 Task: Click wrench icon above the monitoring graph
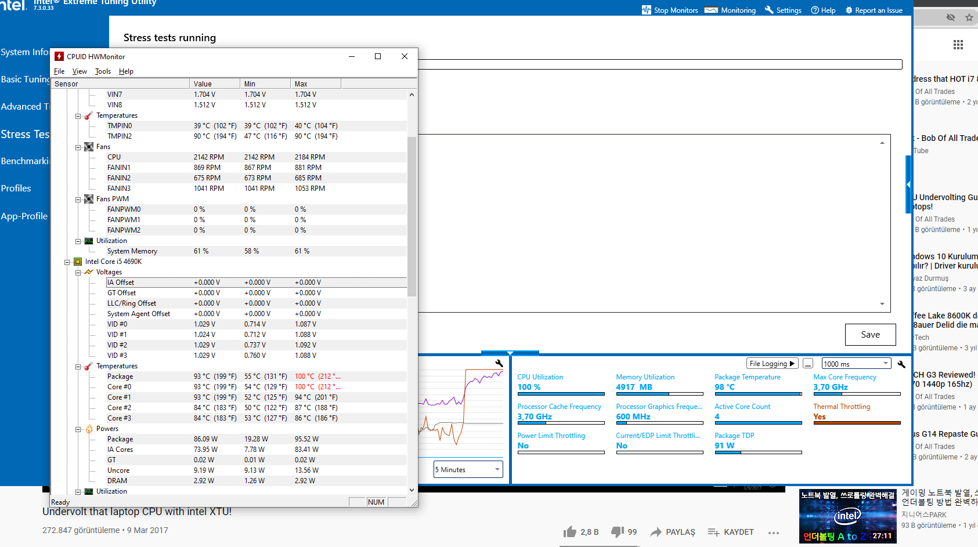499,363
